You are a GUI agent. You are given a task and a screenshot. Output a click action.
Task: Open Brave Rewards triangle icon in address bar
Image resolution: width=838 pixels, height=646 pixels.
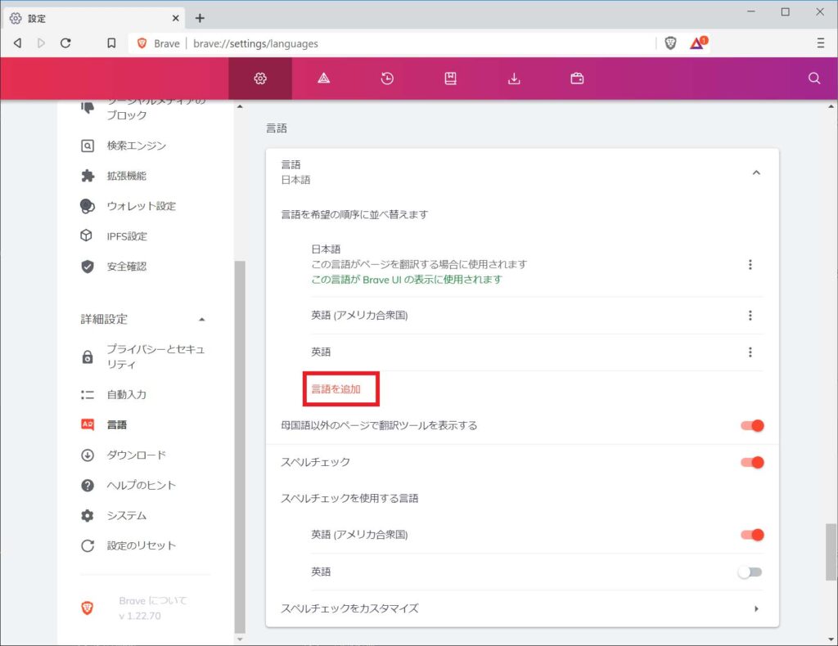pyautogui.click(x=696, y=43)
